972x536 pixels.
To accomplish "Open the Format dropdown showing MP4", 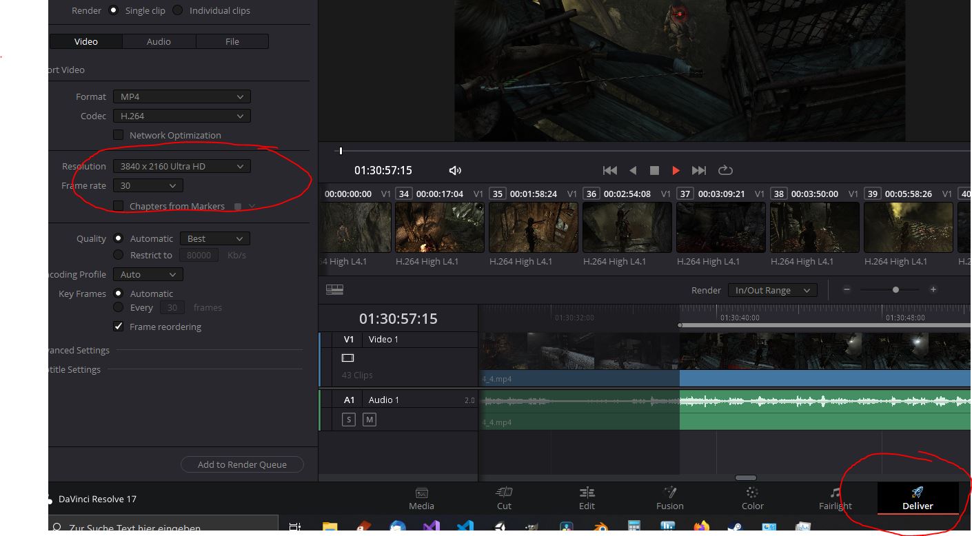I will 181,96.
